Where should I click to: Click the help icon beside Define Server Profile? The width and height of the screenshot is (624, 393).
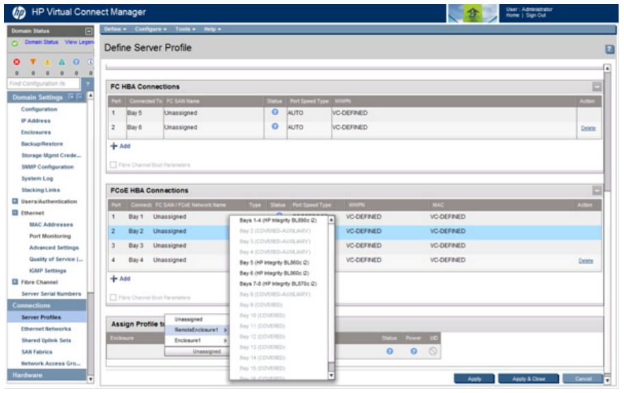tap(609, 49)
